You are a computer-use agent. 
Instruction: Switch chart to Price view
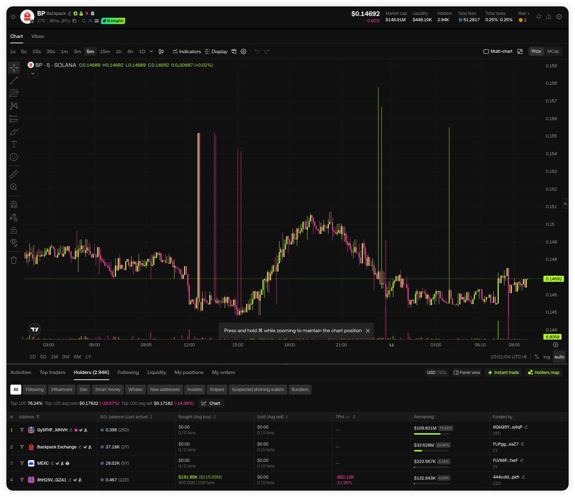536,52
